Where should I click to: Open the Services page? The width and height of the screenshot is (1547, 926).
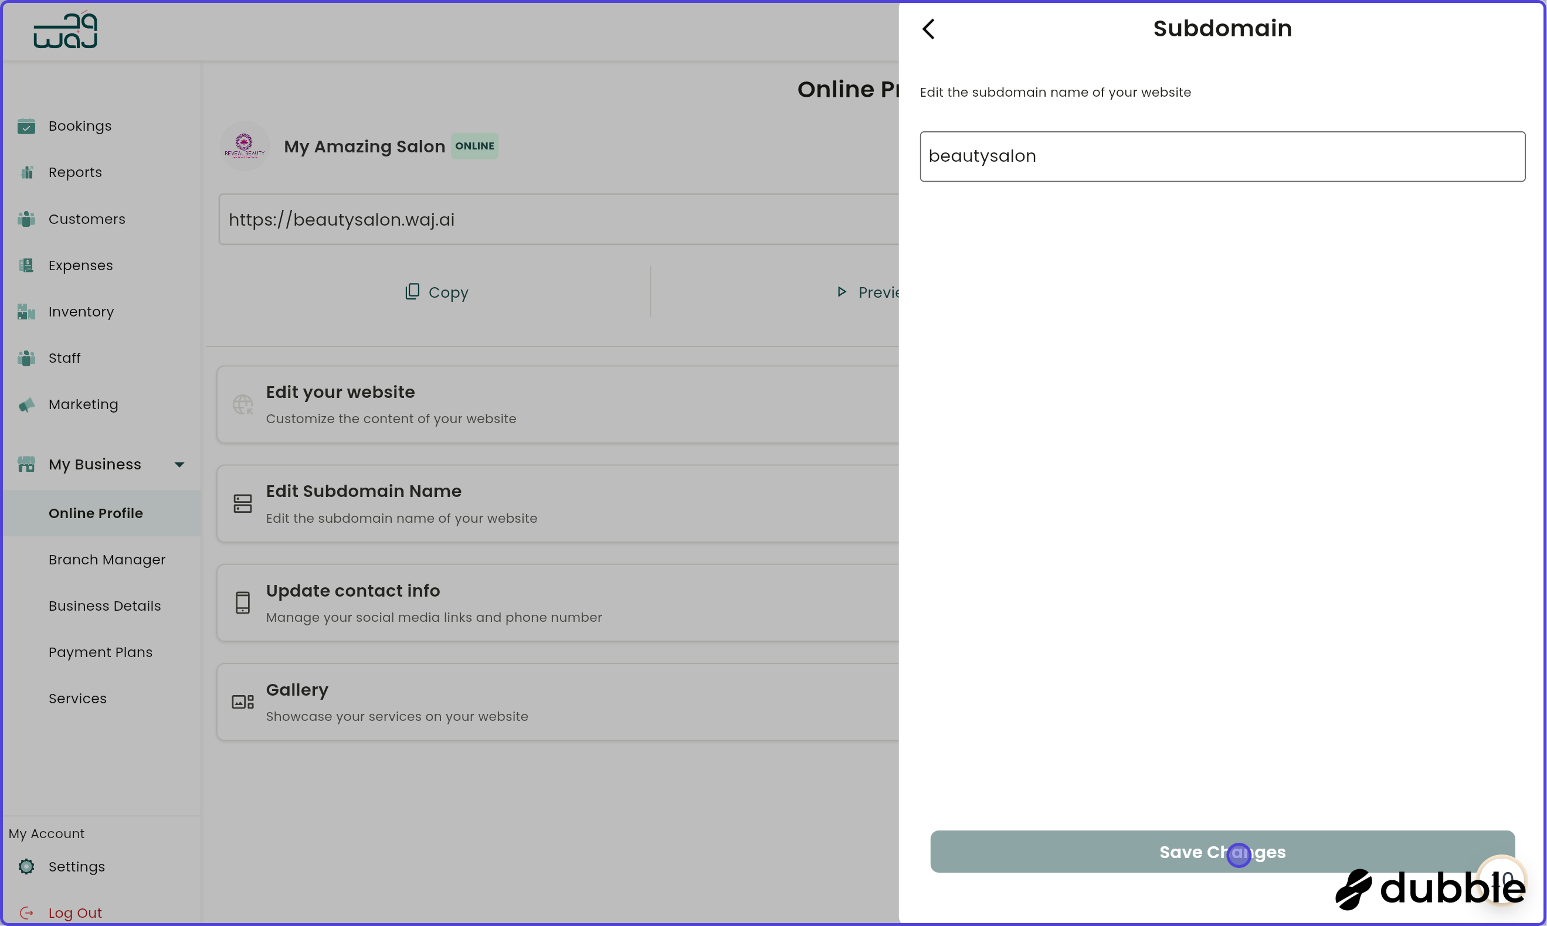click(77, 698)
